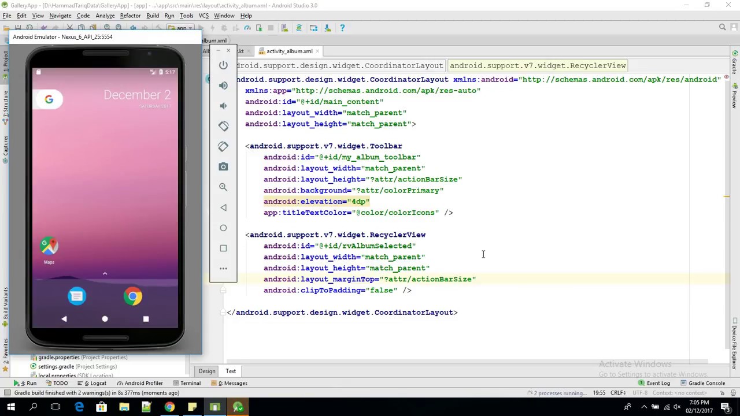The image size is (740, 416).
Task: Click the emulator Overview square button
Action: click(223, 248)
